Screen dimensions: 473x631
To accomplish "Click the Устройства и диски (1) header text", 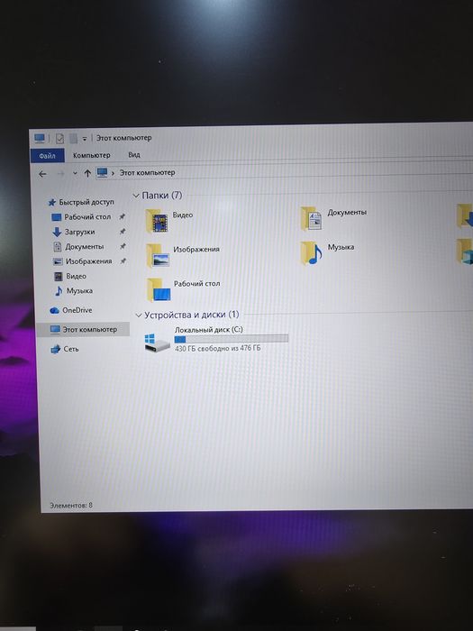I will tap(191, 315).
